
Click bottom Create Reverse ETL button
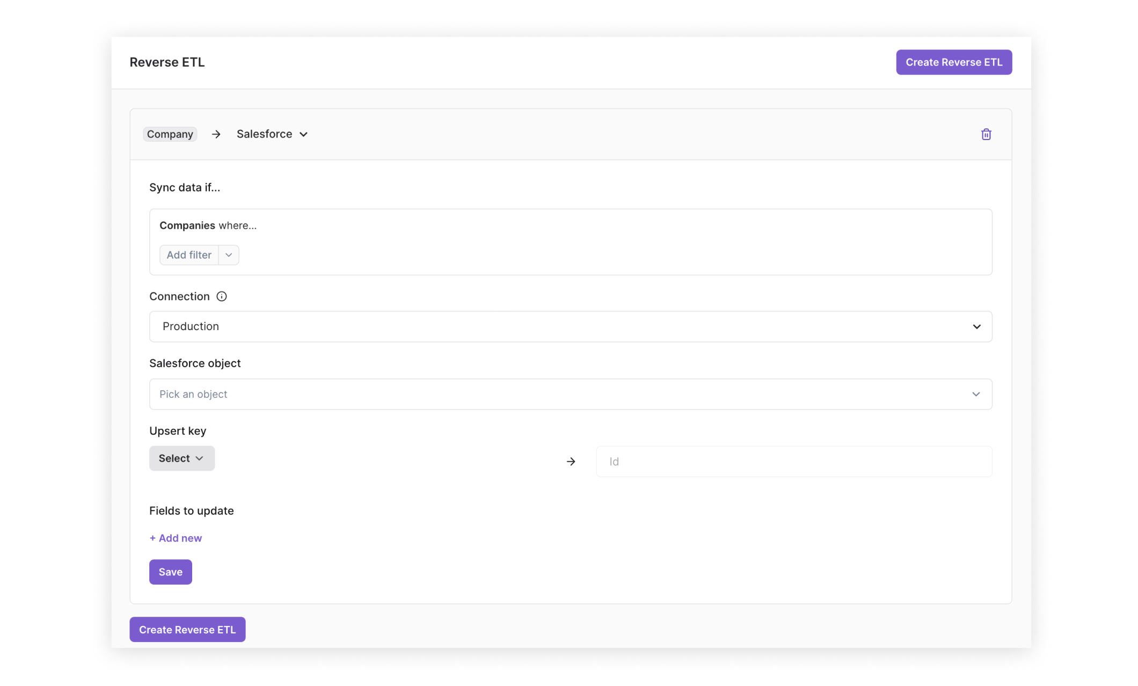(187, 629)
